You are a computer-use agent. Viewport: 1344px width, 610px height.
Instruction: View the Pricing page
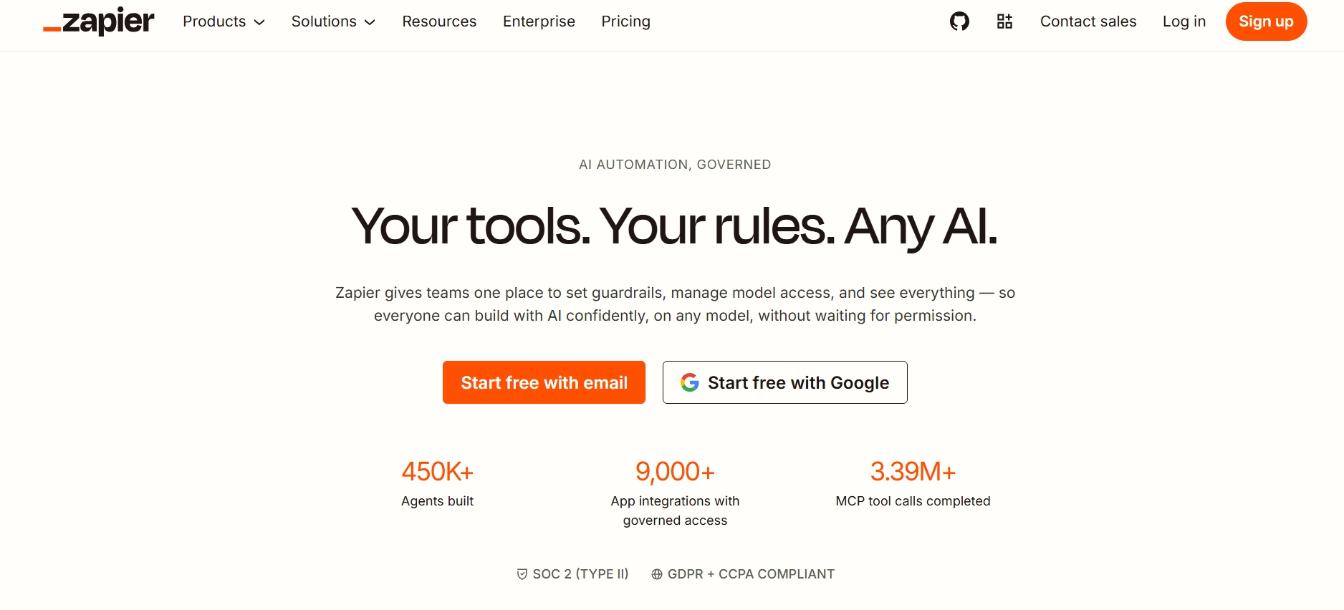(626, 21)
